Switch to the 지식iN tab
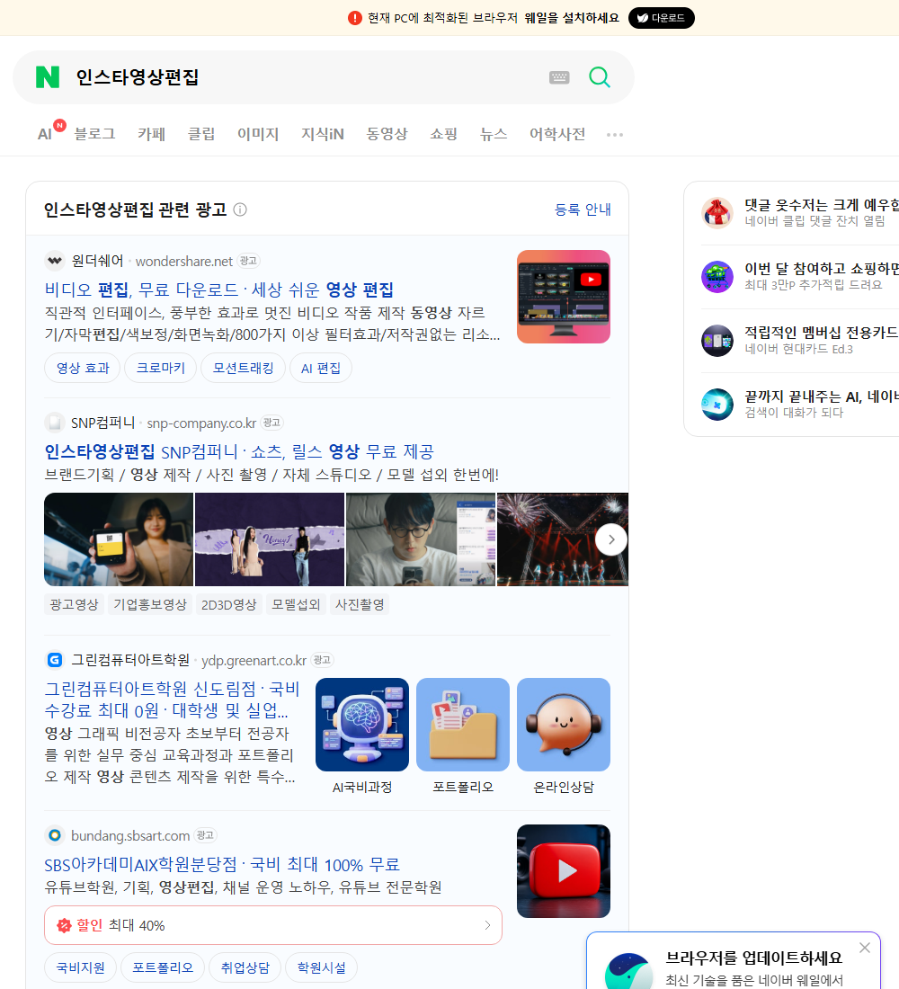This screenshot has width=899, height=989. (x=323, y=134)
